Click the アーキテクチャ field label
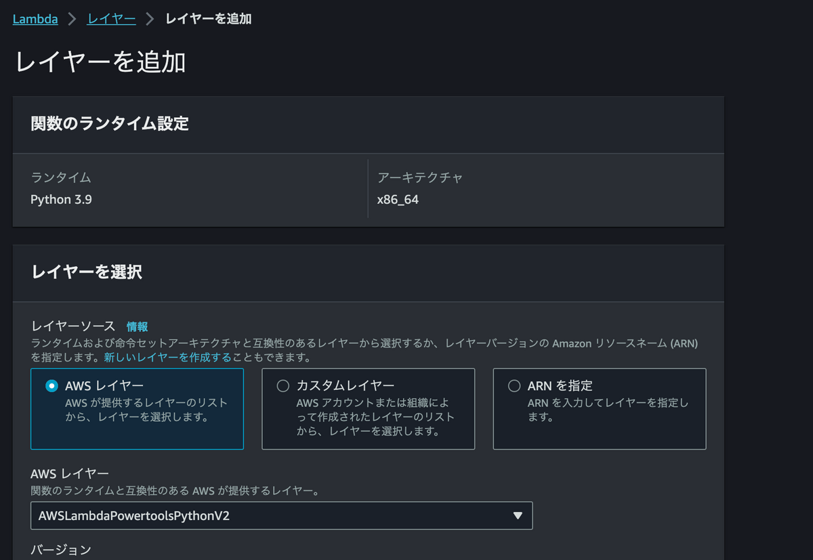The height and width of the screenshot is (560, 813). pos(420,178)
